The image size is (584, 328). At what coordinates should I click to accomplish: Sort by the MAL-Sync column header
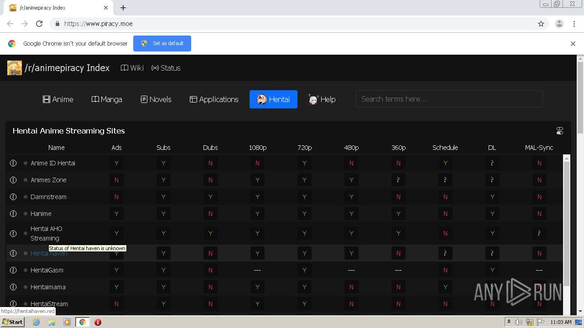[x=539, y=148]
